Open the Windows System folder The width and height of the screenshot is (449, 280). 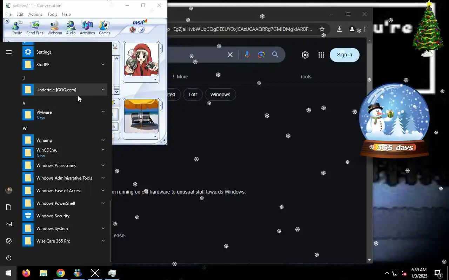pyautogui.click(x=65, y=229)
